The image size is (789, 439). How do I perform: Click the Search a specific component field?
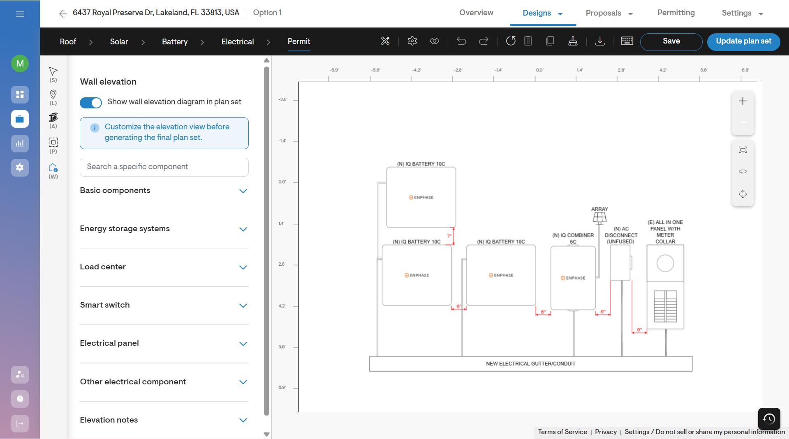(164, 167)
